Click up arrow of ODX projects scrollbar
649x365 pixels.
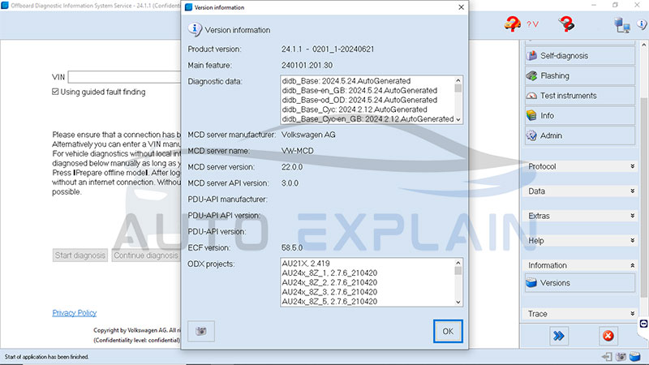pos(458,263)
